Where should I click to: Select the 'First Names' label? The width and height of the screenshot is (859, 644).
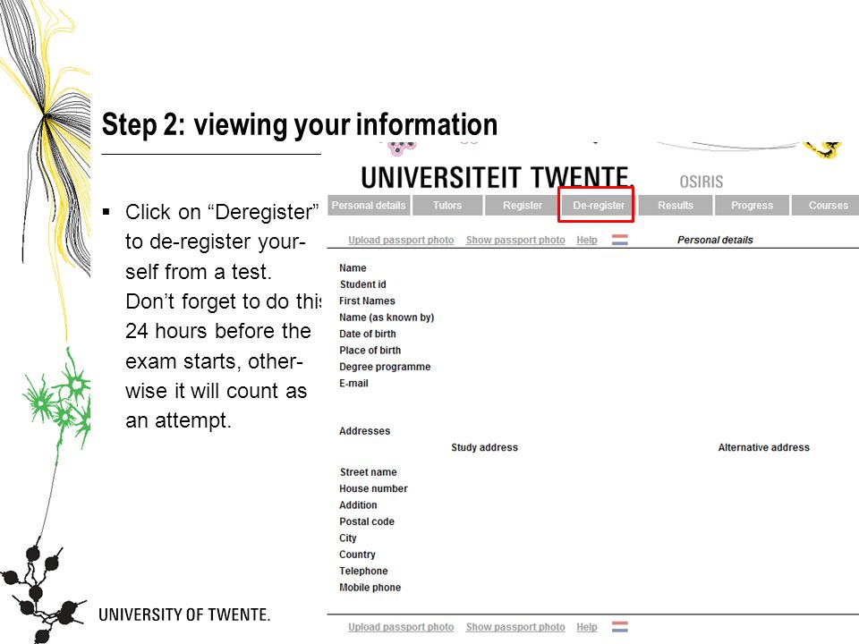[367, 301]
